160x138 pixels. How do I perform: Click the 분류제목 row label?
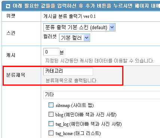[16, 75]
